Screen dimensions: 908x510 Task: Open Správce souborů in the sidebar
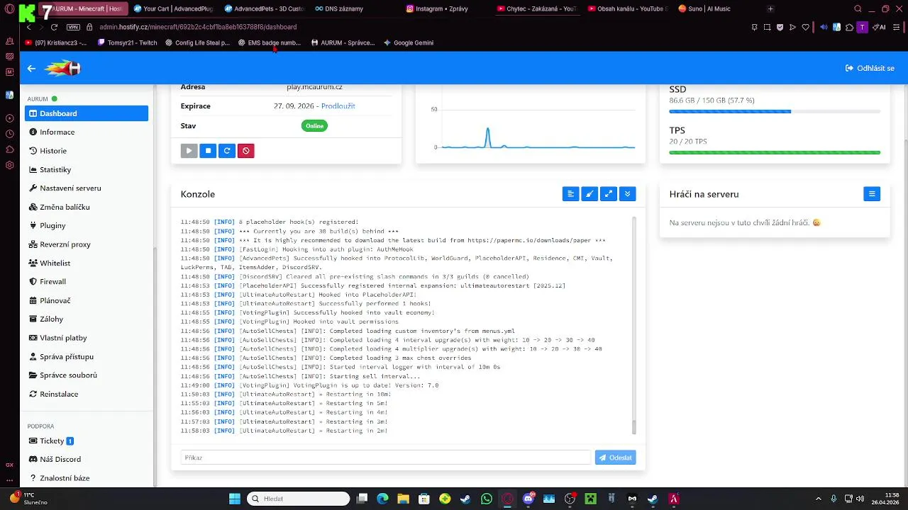click(x=87, y=375)
